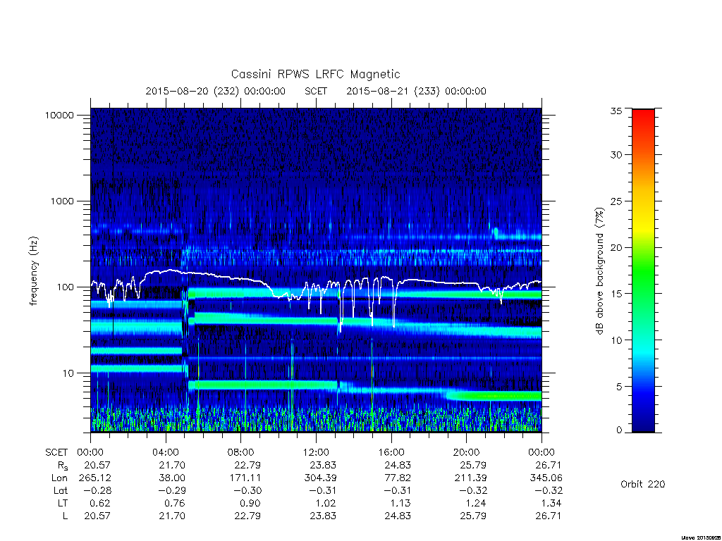Click the Rs value 23.83

pos(322,465)
